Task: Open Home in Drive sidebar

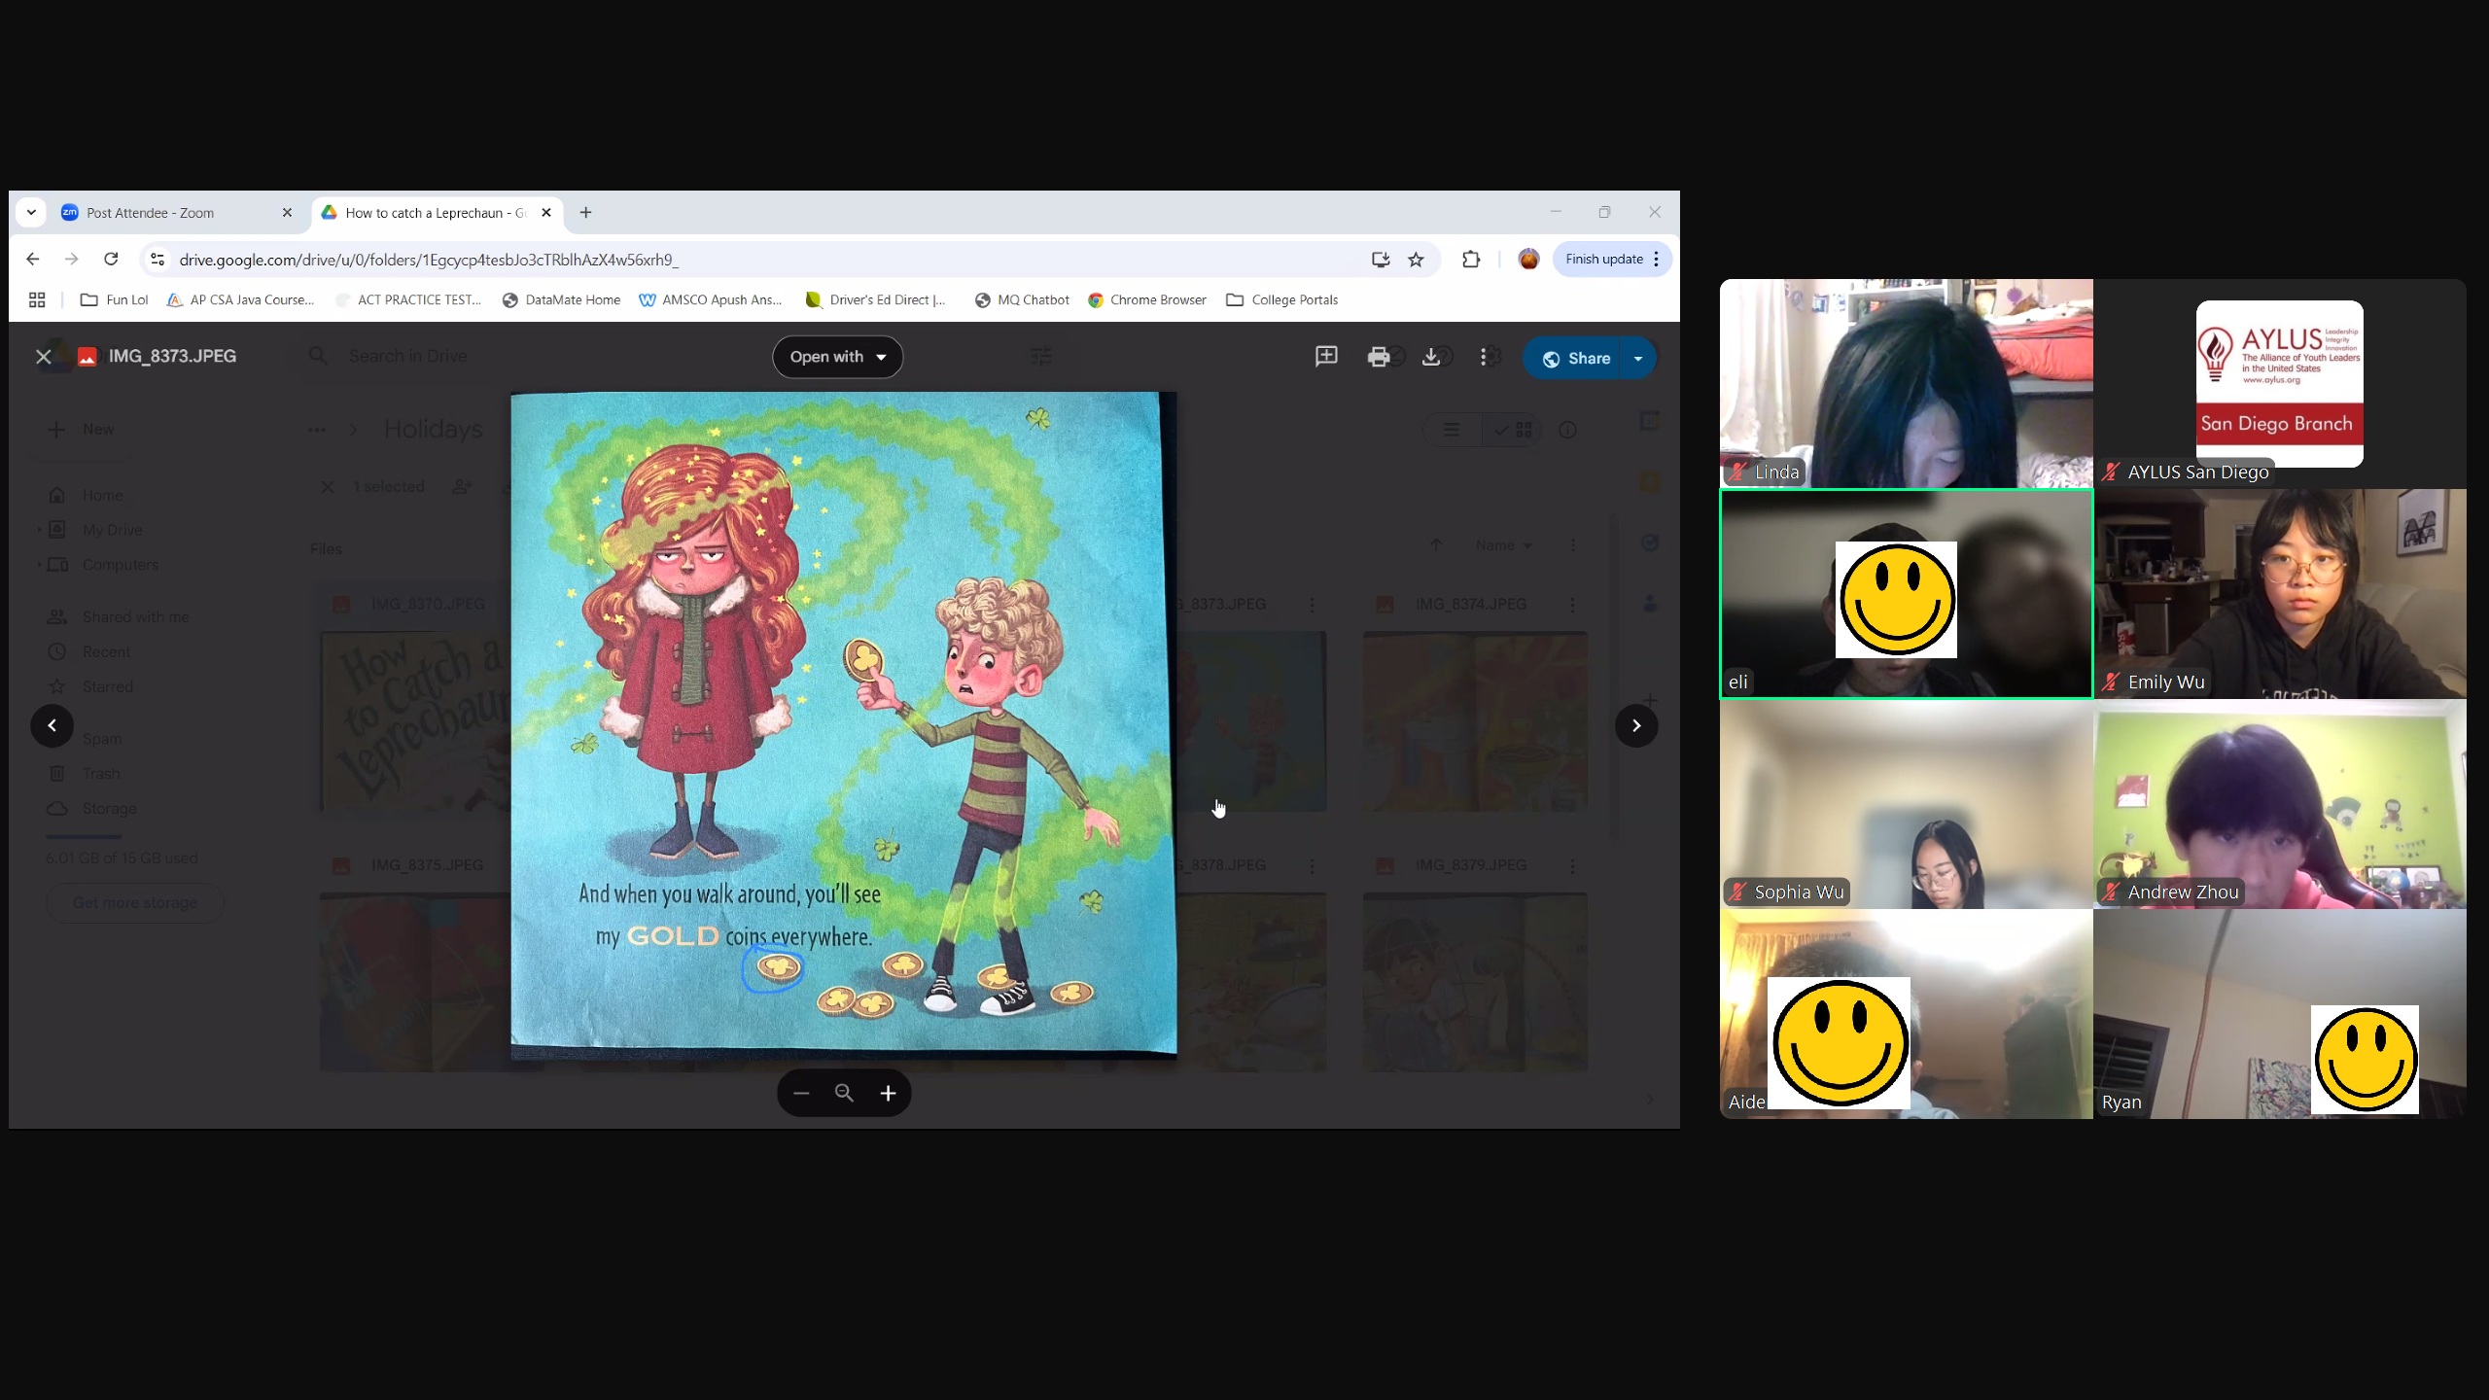Action: pos(86,496)
